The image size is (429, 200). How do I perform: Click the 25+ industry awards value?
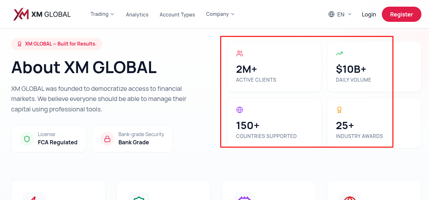click(345, 125)
